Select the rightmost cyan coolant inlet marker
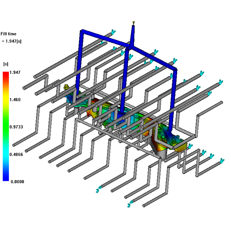The width and height of the screenshot is (231, 231). 222,161
